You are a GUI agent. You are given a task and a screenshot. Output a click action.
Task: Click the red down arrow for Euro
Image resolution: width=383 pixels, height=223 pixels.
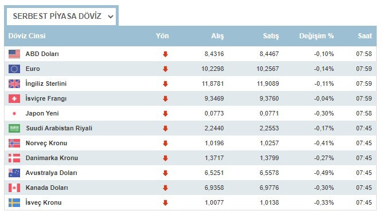pos(165,69)
